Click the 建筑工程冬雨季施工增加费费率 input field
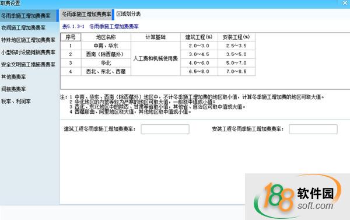 165,129
